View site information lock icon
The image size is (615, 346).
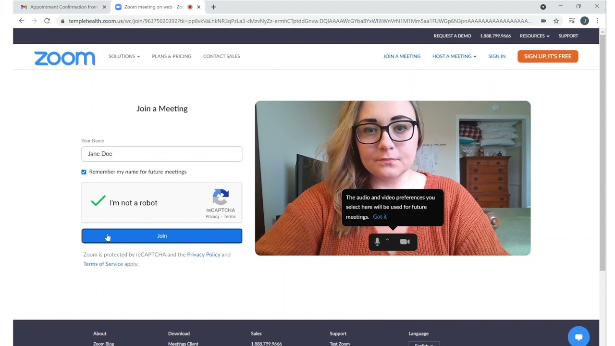[x=62, y=21]
